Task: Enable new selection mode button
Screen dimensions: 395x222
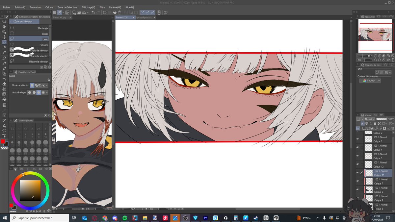Action: [x=32, y=85]
